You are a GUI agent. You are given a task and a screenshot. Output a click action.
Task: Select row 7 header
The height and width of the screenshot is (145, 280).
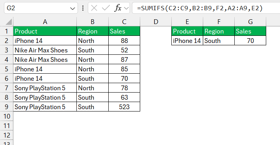point(7,88)
